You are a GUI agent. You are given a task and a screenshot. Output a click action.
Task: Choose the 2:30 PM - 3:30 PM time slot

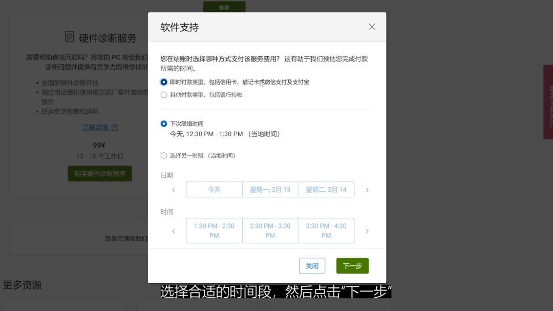270,231
